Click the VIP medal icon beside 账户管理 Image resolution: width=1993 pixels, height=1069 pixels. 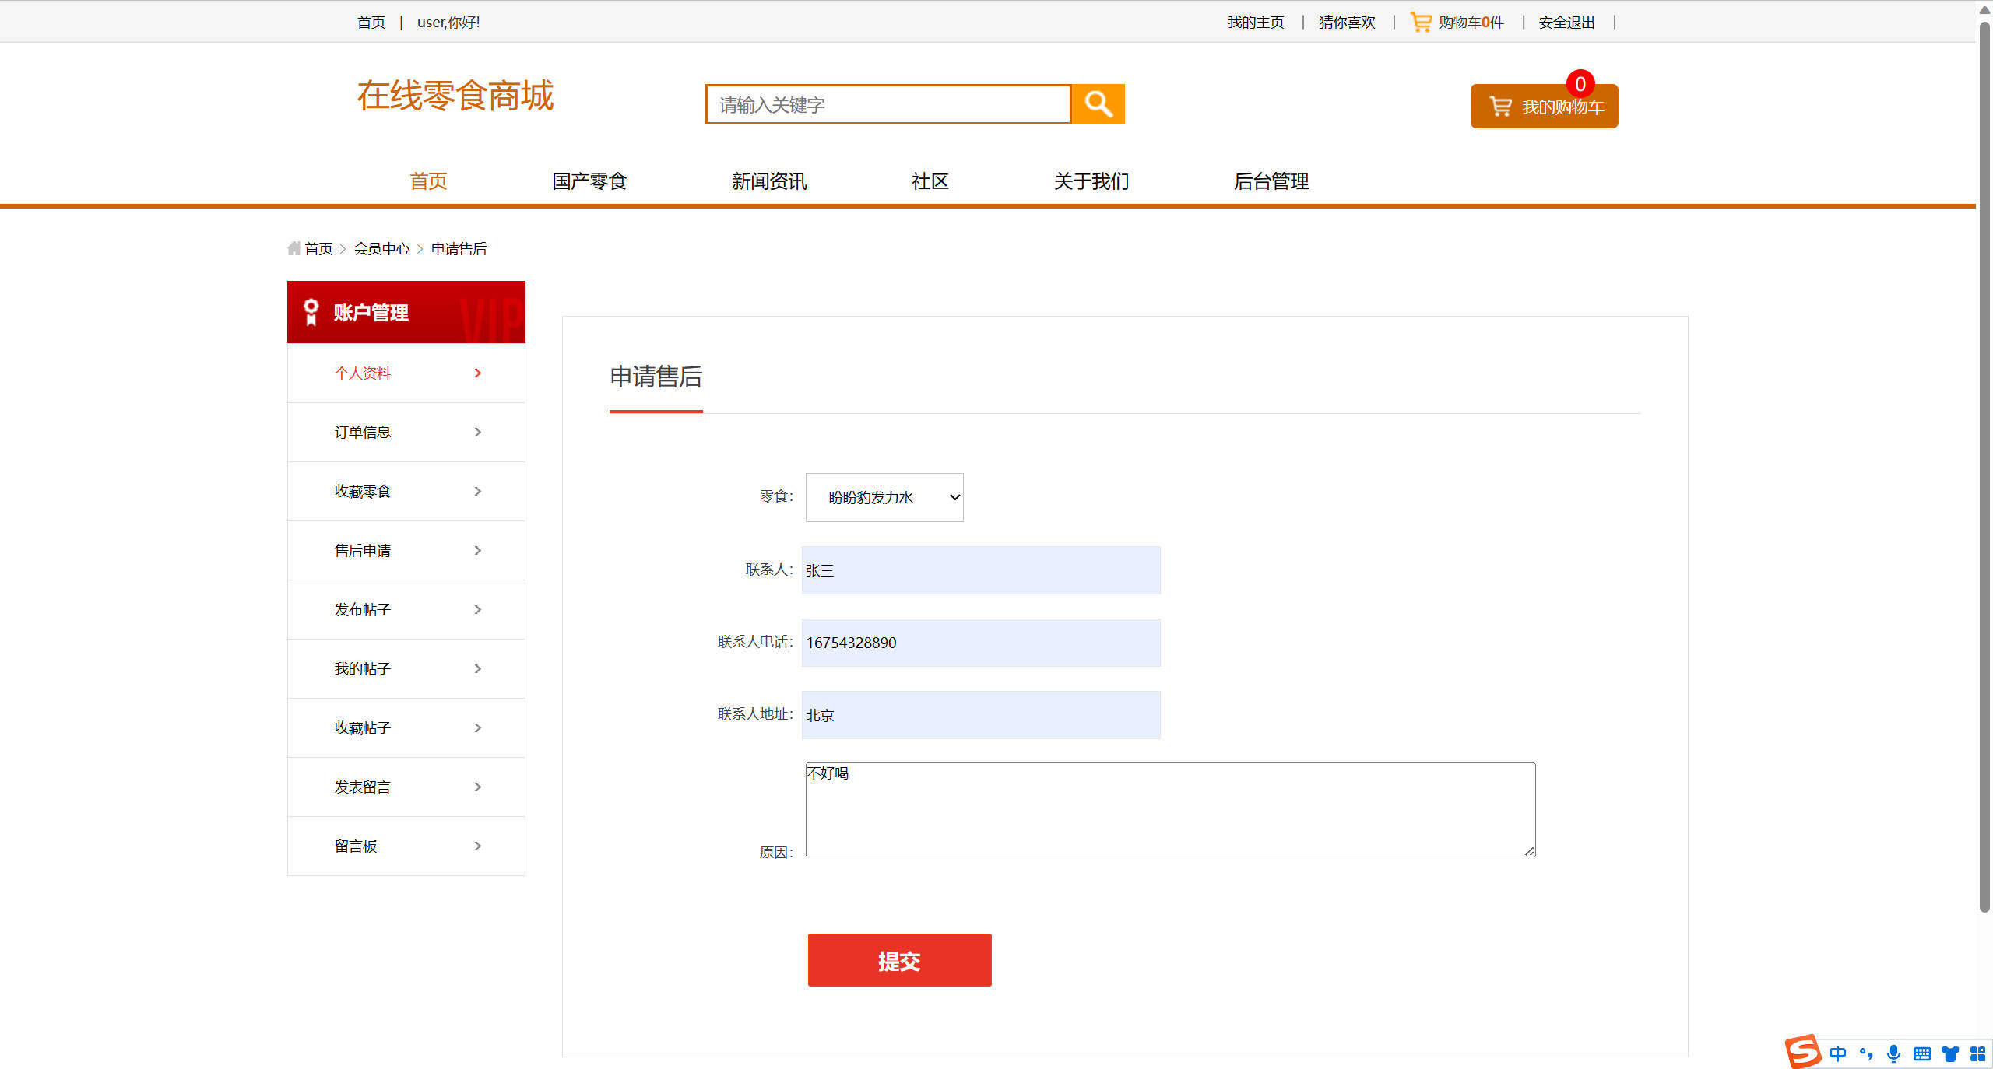tap(311, 312)
